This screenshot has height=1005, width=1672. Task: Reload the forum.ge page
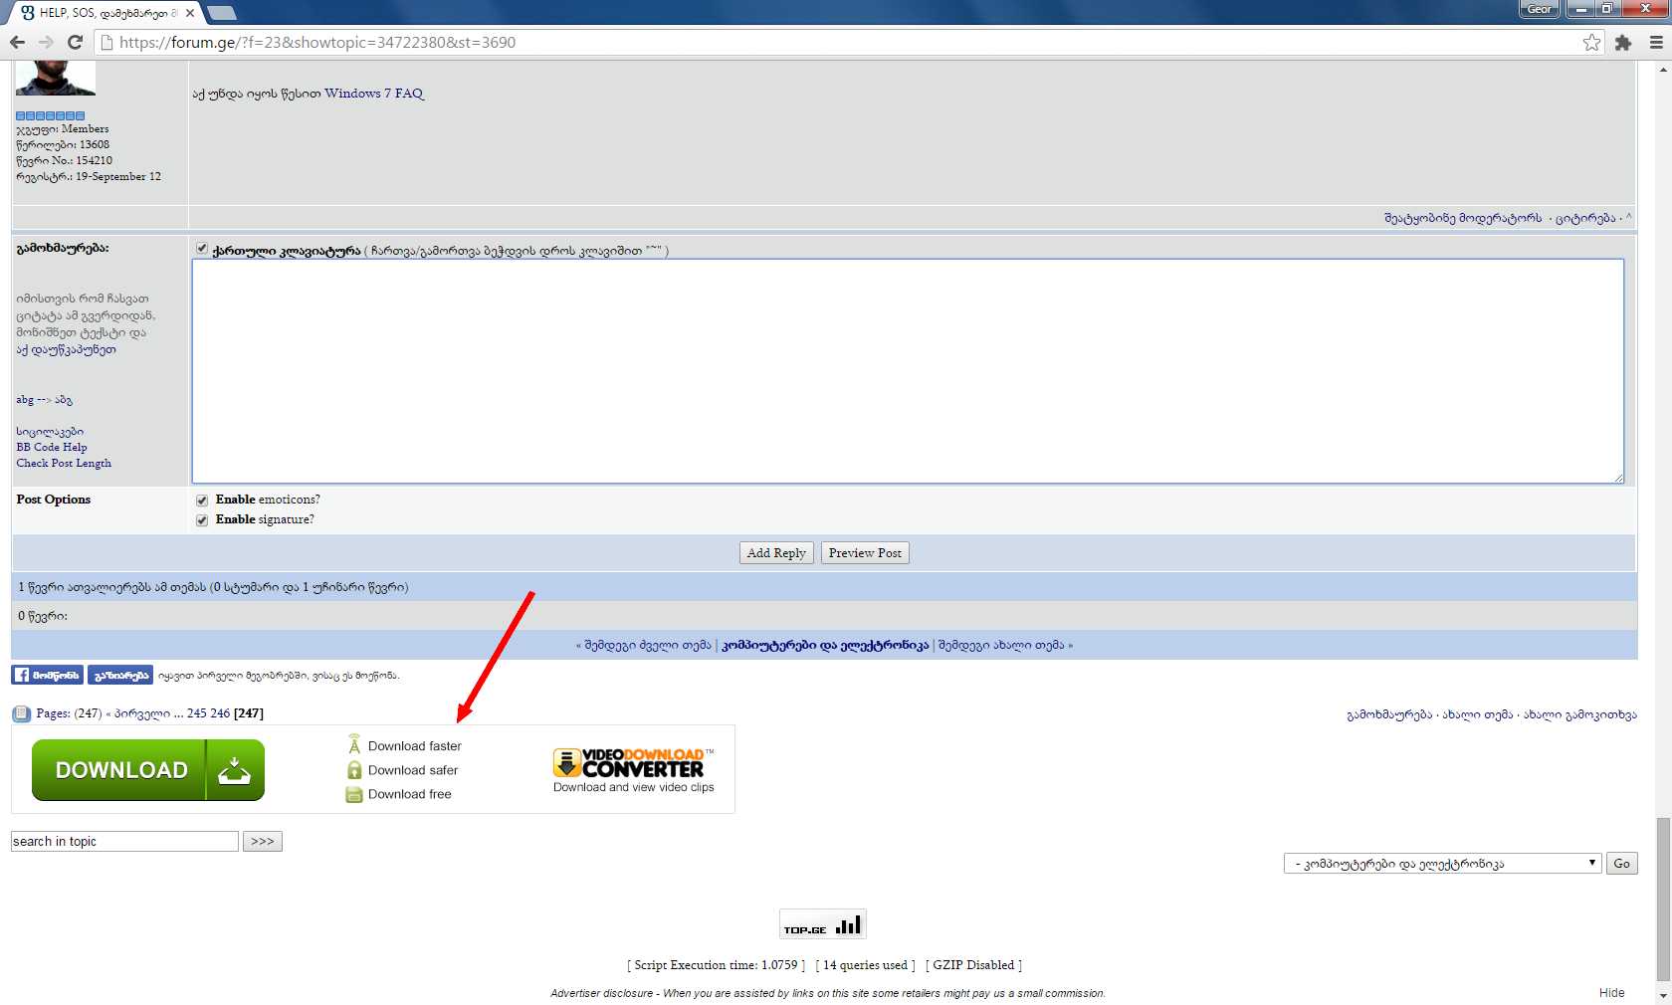(x=75, y=42)
